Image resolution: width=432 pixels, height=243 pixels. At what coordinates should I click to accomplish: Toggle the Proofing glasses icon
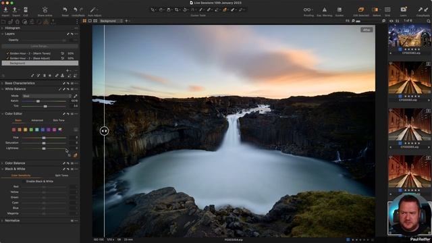[307, 9]
